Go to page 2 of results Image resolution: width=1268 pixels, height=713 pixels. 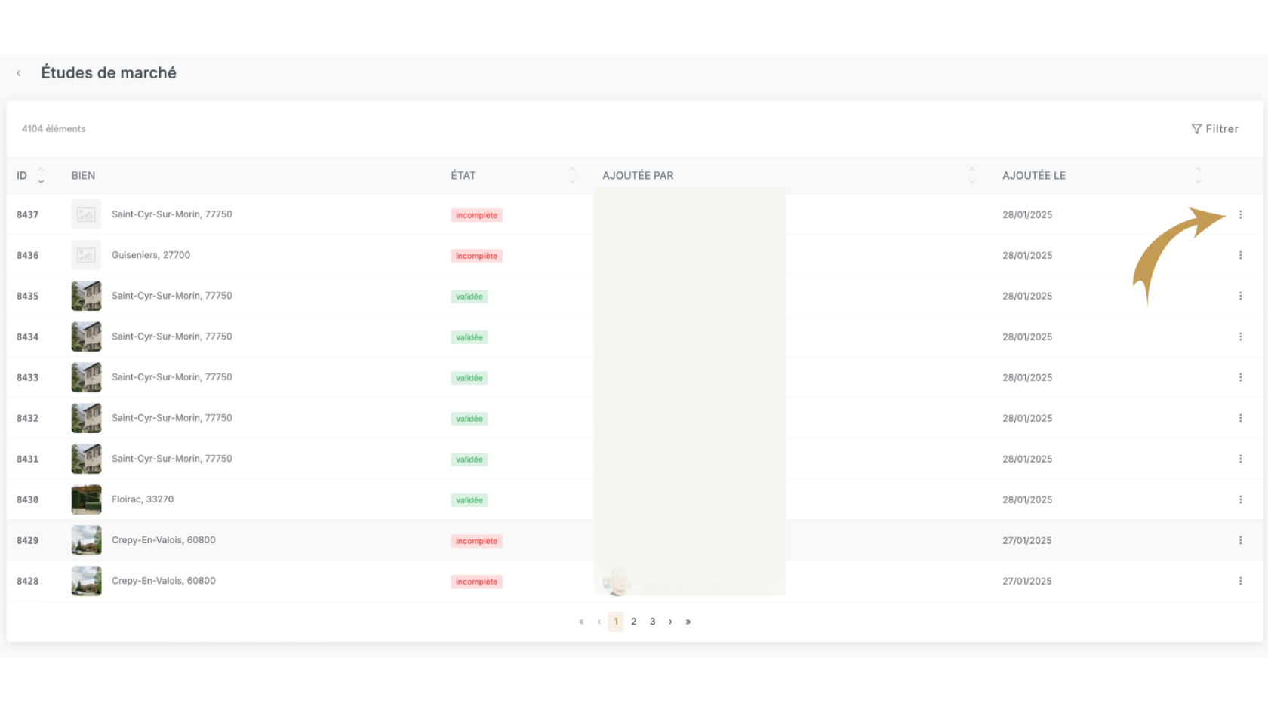pos(634,622)
